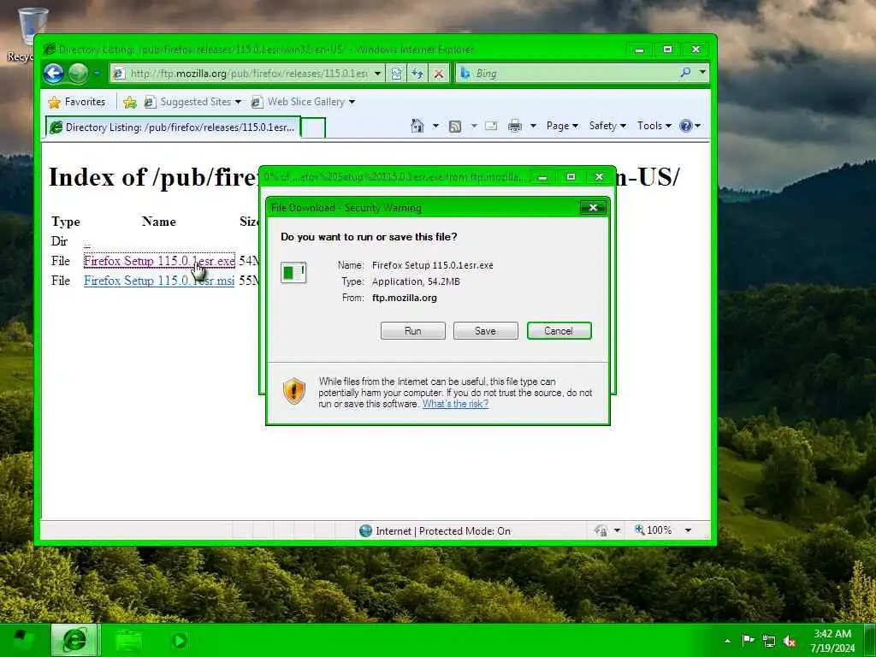Click the muted volume tray icon
This screenshot has width=876, height=657.
[790, 641]
